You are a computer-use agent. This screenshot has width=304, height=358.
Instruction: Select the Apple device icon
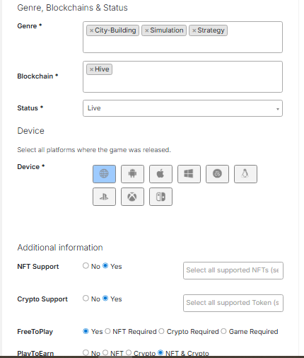tap(160, 174)
